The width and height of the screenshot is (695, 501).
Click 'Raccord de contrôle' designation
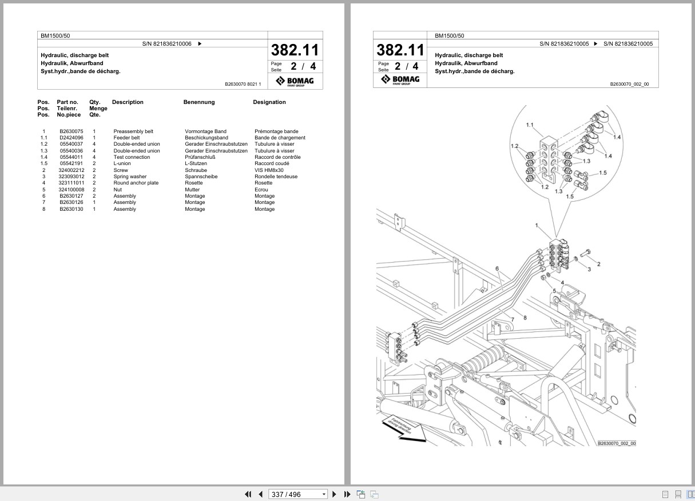pos(277,157)
